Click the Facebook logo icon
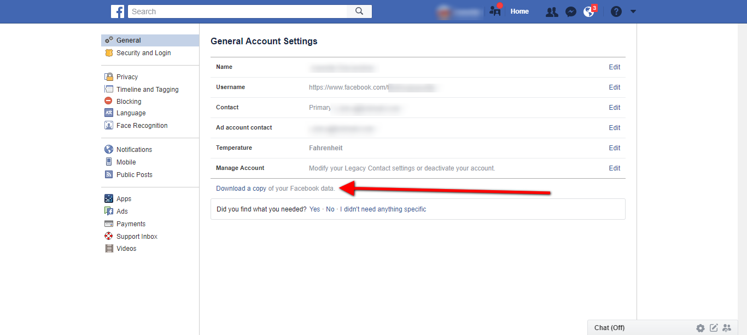 pyautogui.click(x=118, y=11)
